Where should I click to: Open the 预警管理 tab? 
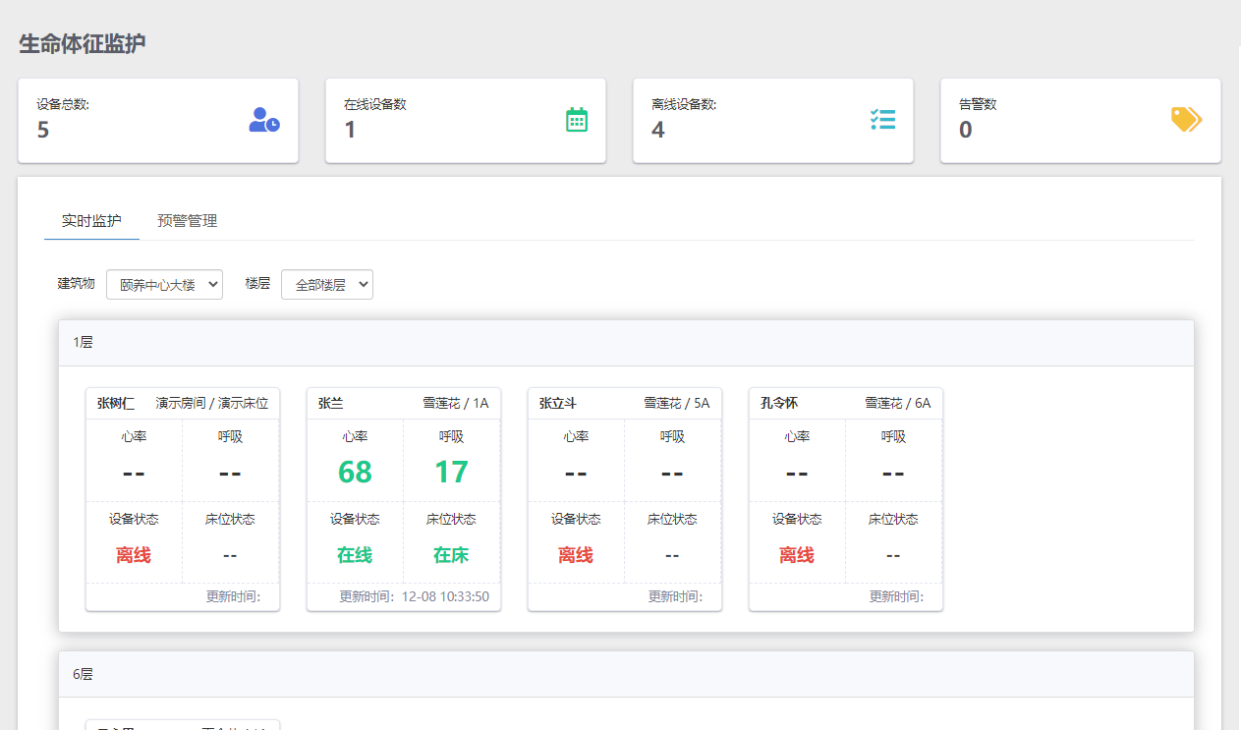click(x=187, y=221)
